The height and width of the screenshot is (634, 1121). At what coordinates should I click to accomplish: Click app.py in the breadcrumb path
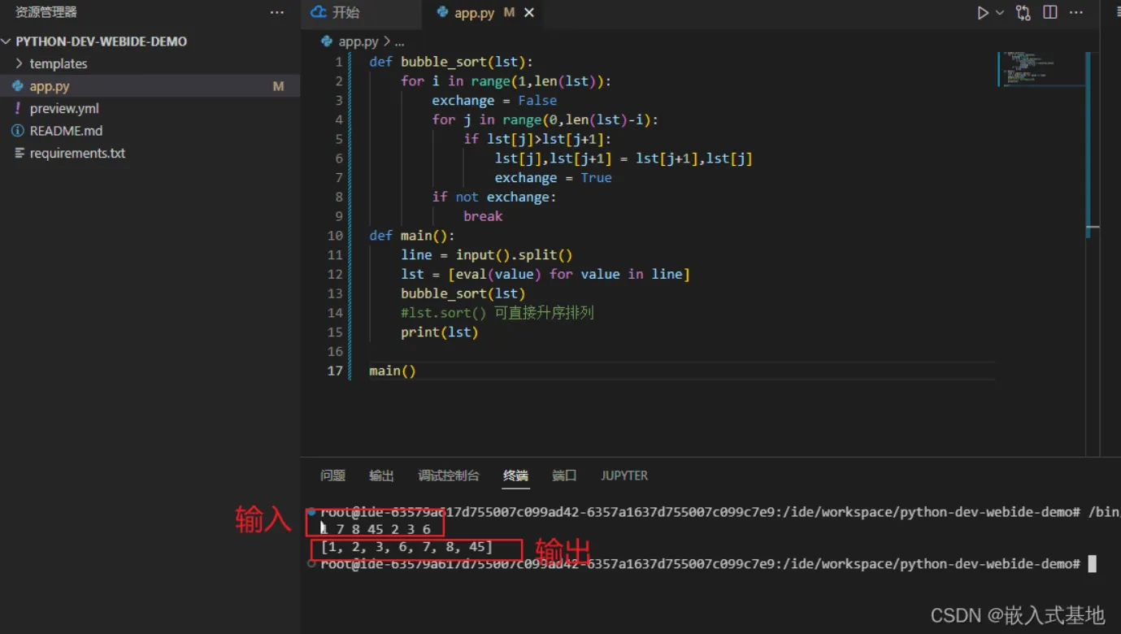pyautogui.click(x=358, y=41)
